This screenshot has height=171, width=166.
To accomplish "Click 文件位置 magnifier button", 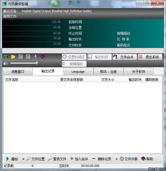I will click(35, 159).
